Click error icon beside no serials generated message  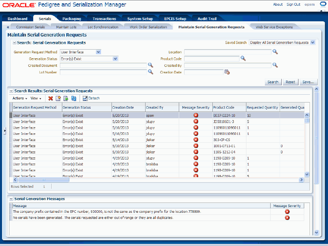tap(287, 218)
